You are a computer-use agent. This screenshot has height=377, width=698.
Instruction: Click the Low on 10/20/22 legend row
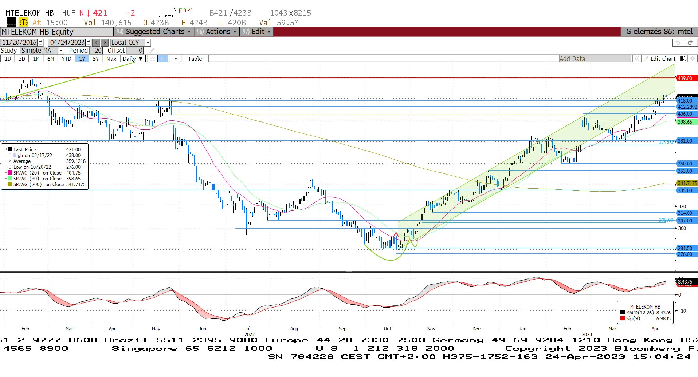point(44,167)
